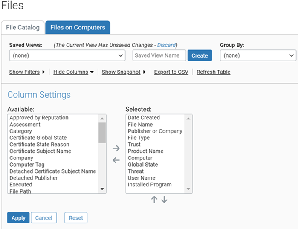Move selected column down with down arrow
Viewport: 298px width, 229px height.
pos(164,200)
